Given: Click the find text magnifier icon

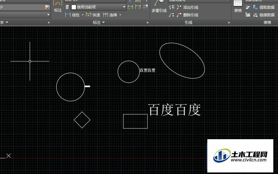Looking at the screenshot, I should point(47,7).
